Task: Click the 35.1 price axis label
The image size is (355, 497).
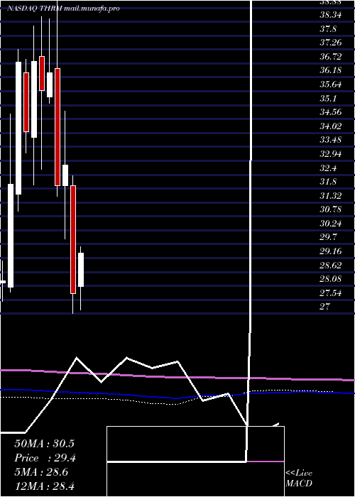Action: [328, 98]
